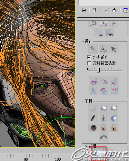Choose Stand brush mode icon

pyautogui.click(x=104, y=81)
